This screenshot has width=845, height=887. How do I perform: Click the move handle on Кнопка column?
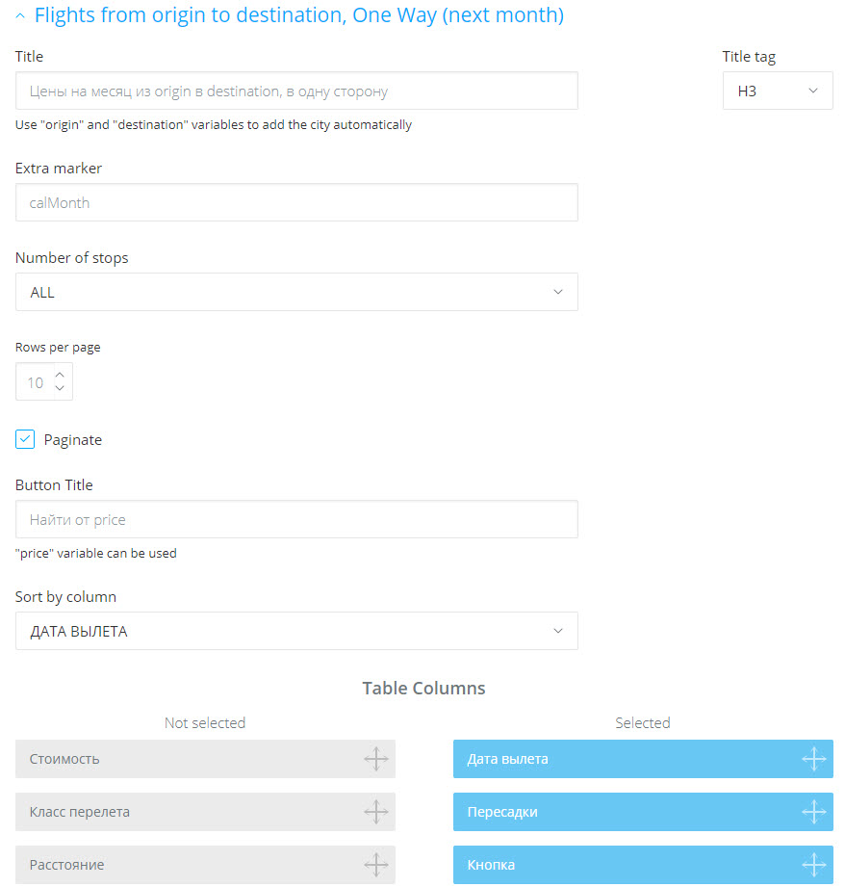814,865
